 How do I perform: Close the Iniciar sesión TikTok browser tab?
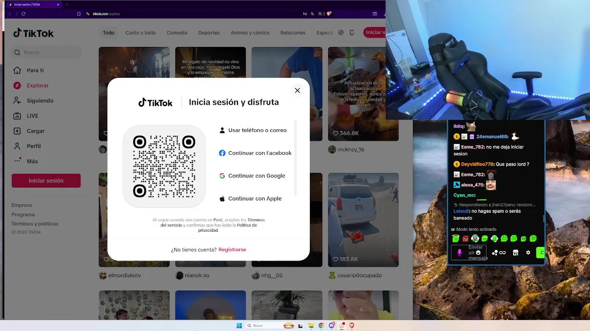(58, 5)
